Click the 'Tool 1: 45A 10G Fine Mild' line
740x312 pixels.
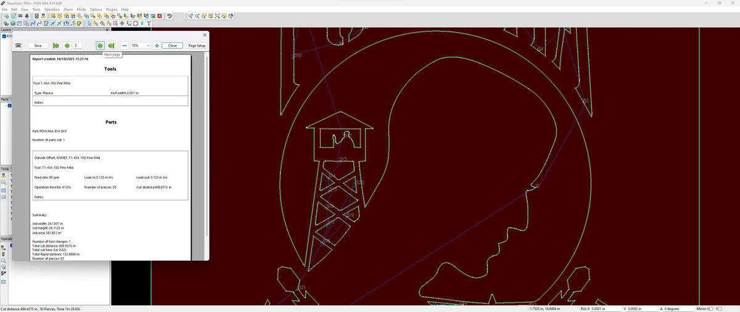tap(51, 83)
